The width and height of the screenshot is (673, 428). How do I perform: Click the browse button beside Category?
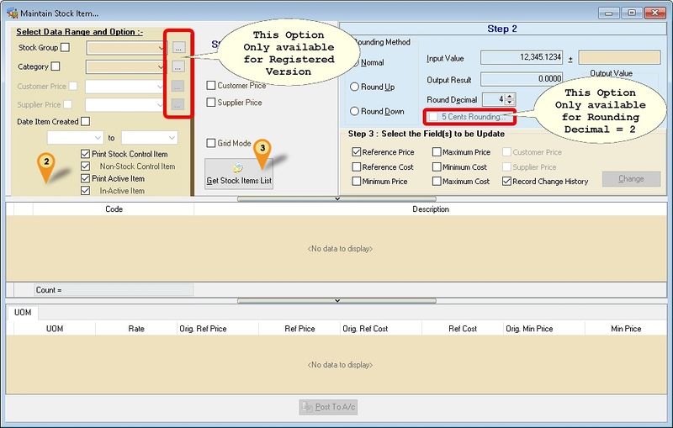point(178,66)
